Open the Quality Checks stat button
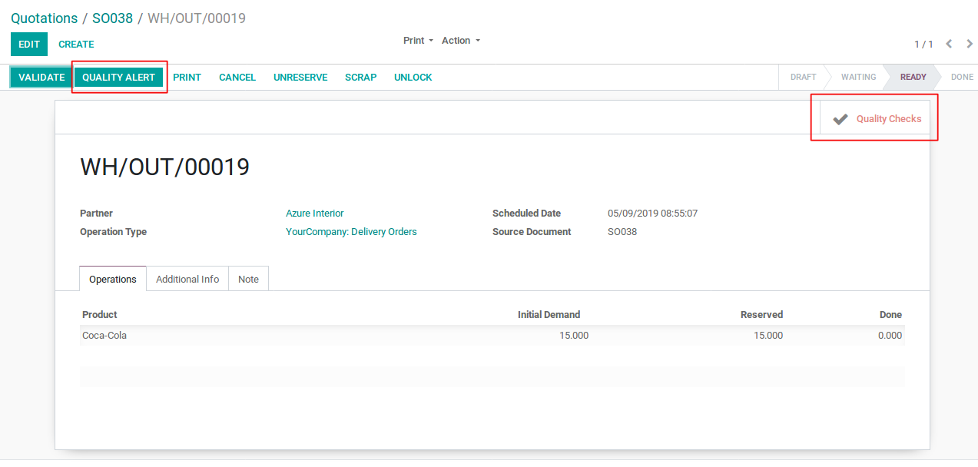978x467 pixels. click(875, 119)
